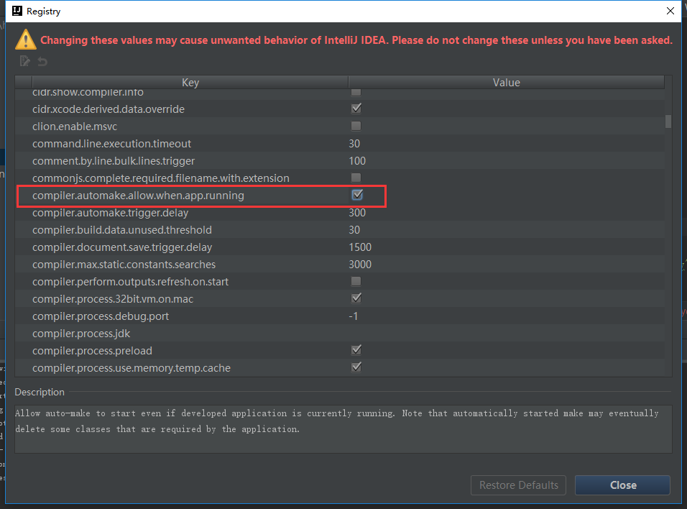Image resolution: width=687 pixels, height=509 pixels.
Task: Uncheck compiler.process.preload checkbox
Action: [x=356, y=350]
